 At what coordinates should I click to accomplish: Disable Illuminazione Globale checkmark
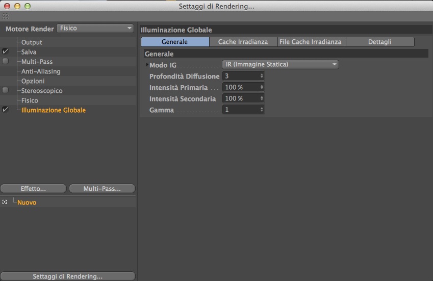pyautogui.click(x=5, y=110)
